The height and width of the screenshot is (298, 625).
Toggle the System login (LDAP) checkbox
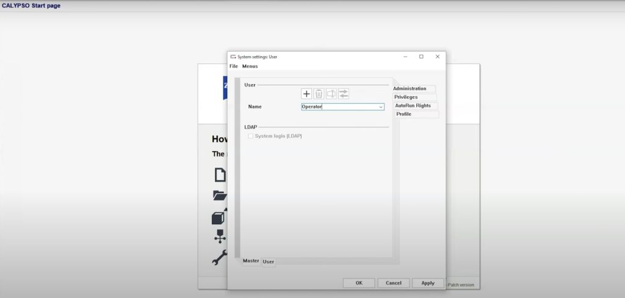[x=251, y=136]
